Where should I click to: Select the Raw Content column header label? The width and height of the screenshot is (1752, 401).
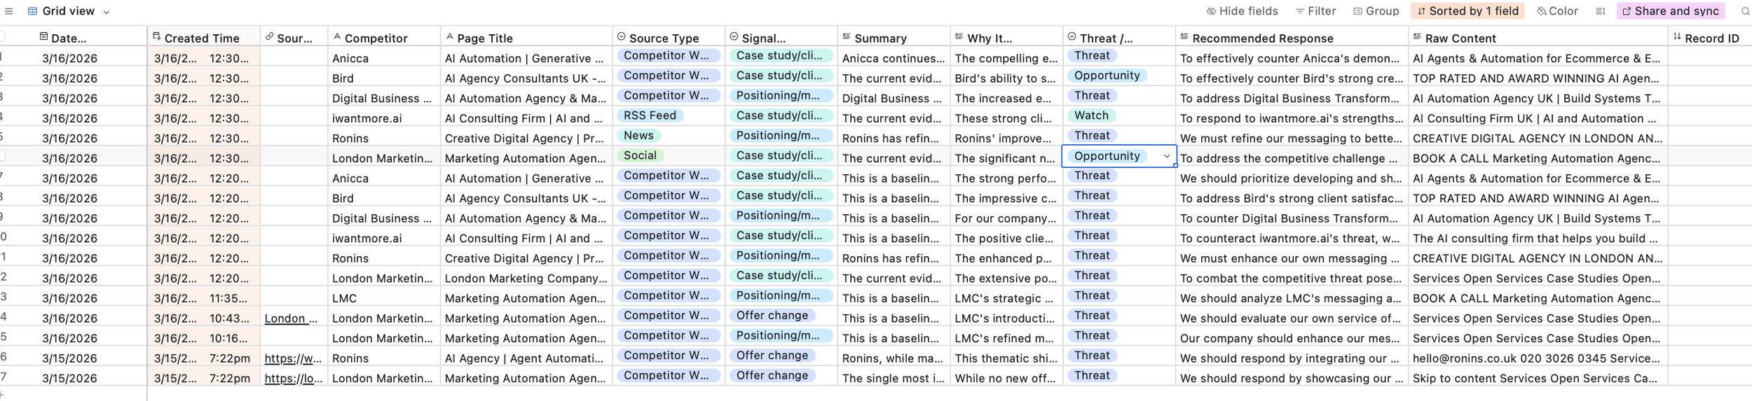coord(1460,38)
